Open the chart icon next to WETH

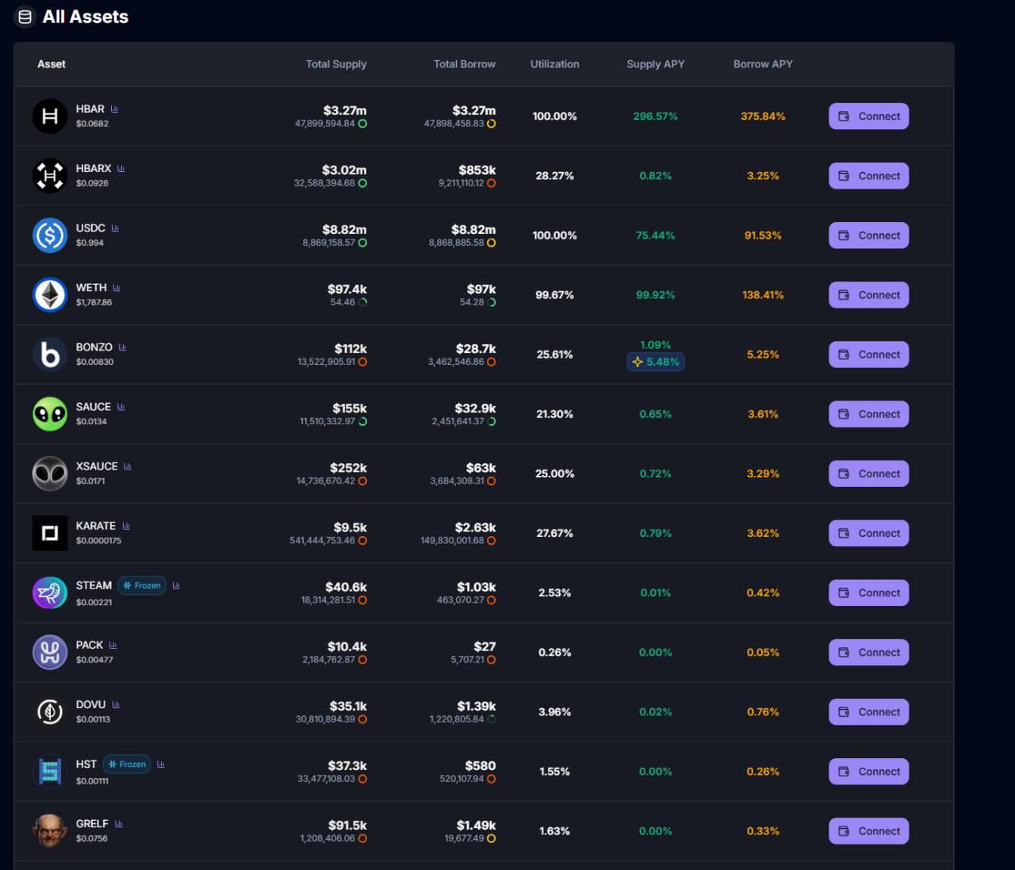click(117, 287)
